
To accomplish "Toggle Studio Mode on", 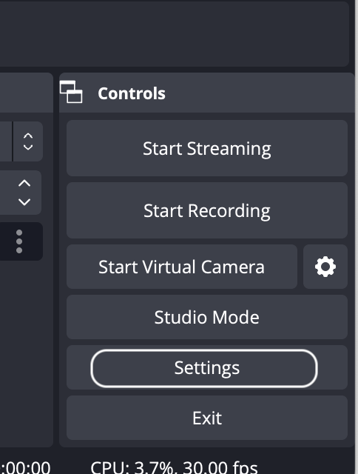I will coord(207,317).
